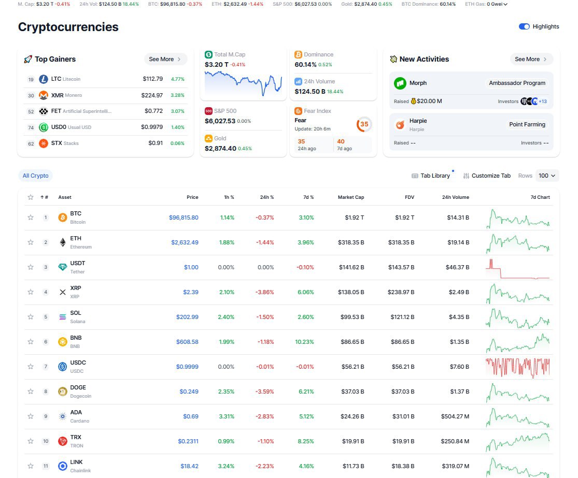Viewport: 578px width, 478px height.
Task: Open Harpie Point Farming tag
Action: tap(527, 124)
